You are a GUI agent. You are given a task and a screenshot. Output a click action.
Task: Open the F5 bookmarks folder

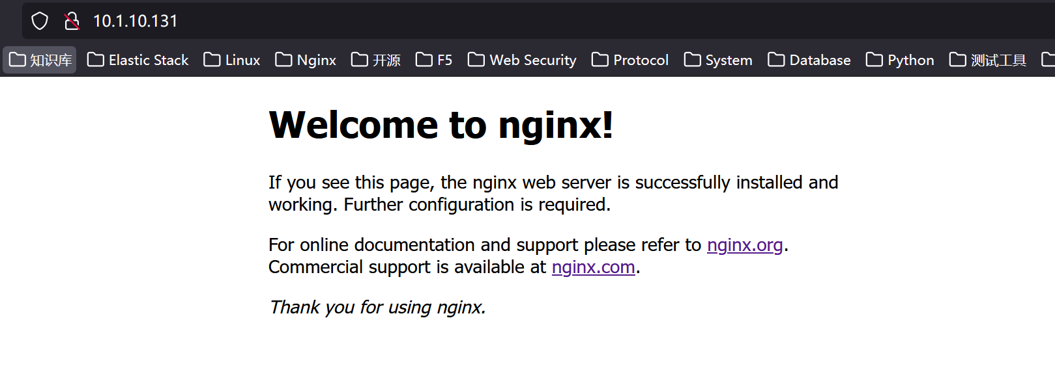click(434, 60)
